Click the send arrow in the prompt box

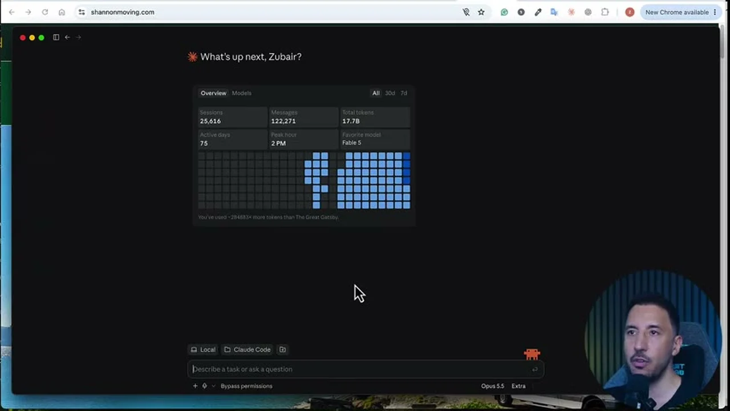pos(534,369)
